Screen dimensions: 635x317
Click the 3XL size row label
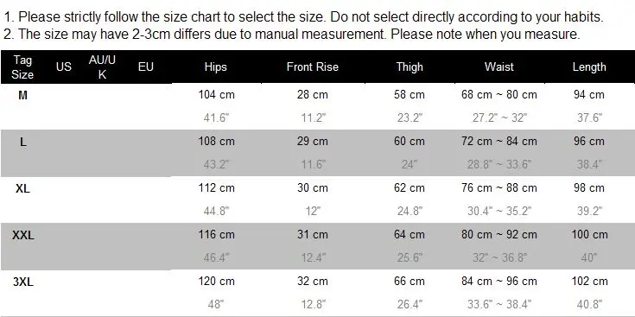coord(23,282)
